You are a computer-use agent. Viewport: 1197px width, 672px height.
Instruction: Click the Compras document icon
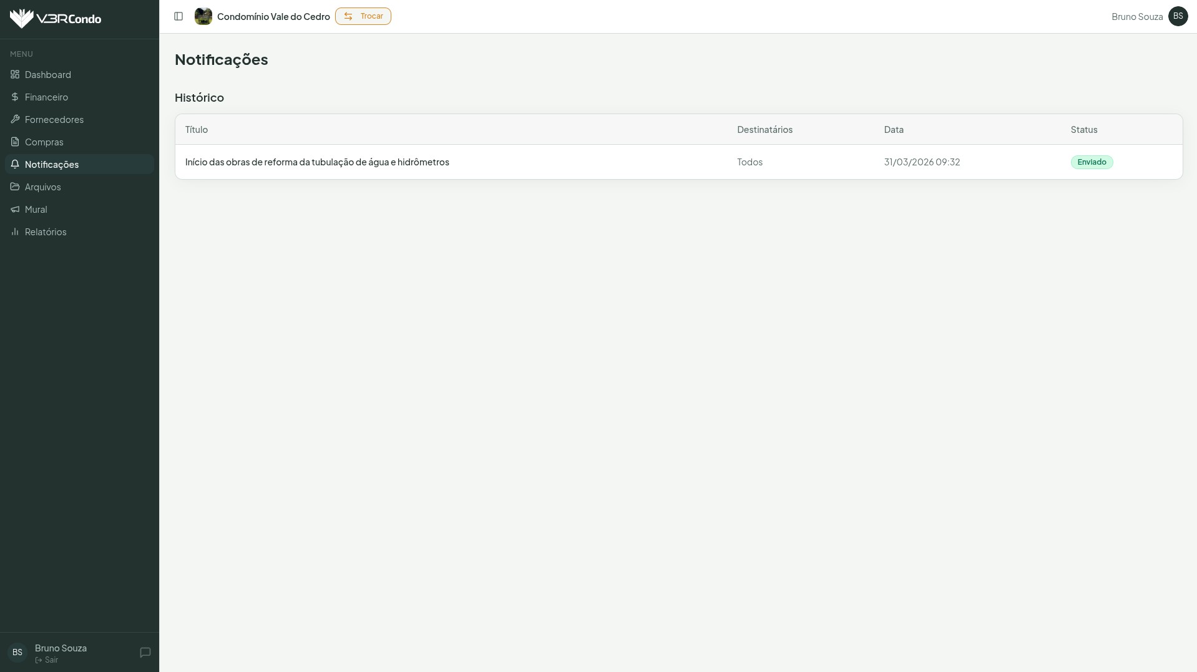click(x=15, y=142)
